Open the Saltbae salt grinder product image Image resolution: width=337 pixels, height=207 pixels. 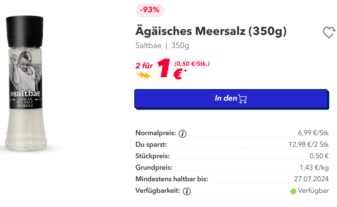[26, 83]
